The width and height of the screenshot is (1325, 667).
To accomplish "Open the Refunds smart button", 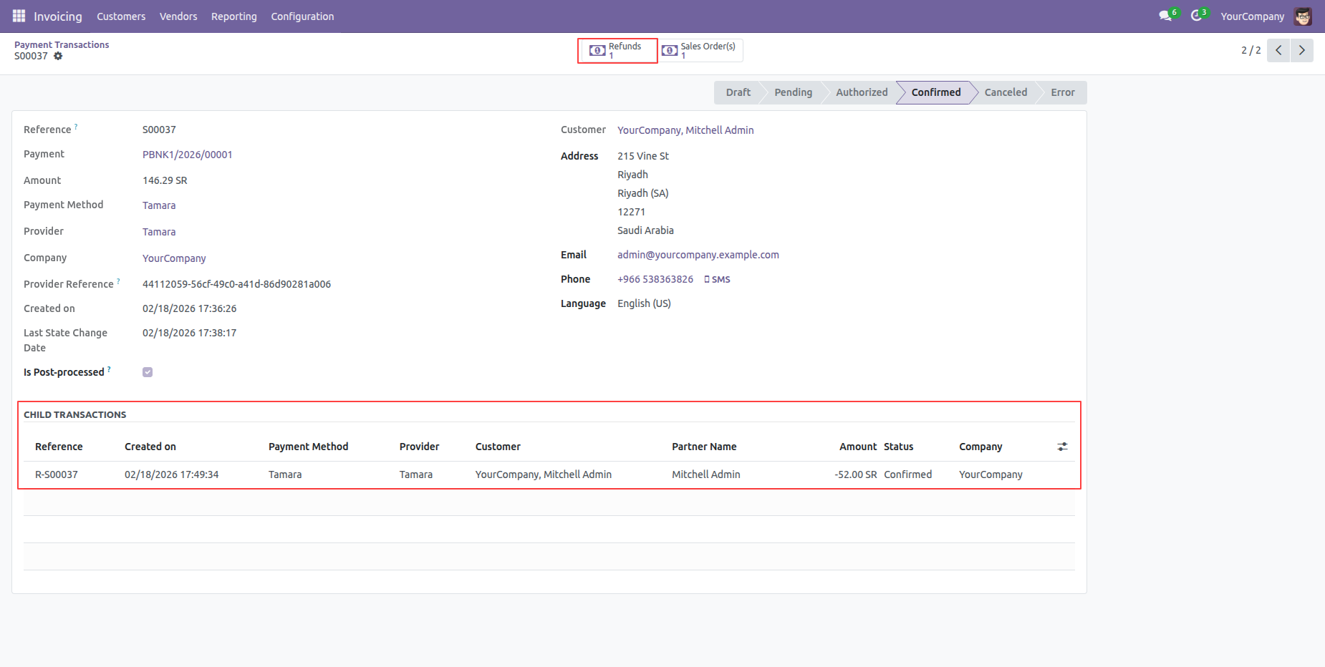I will pos(617,50).
